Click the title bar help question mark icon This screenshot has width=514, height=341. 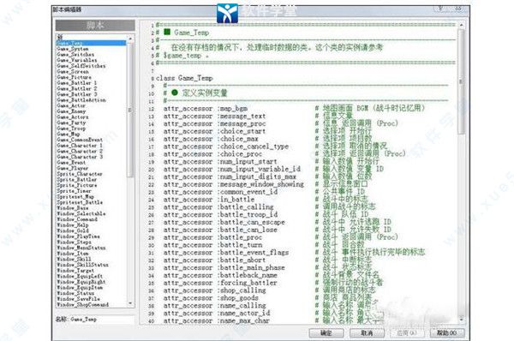click(440, 9)
